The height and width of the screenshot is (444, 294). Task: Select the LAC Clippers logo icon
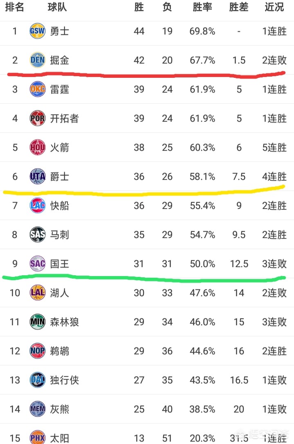(38, 206)
